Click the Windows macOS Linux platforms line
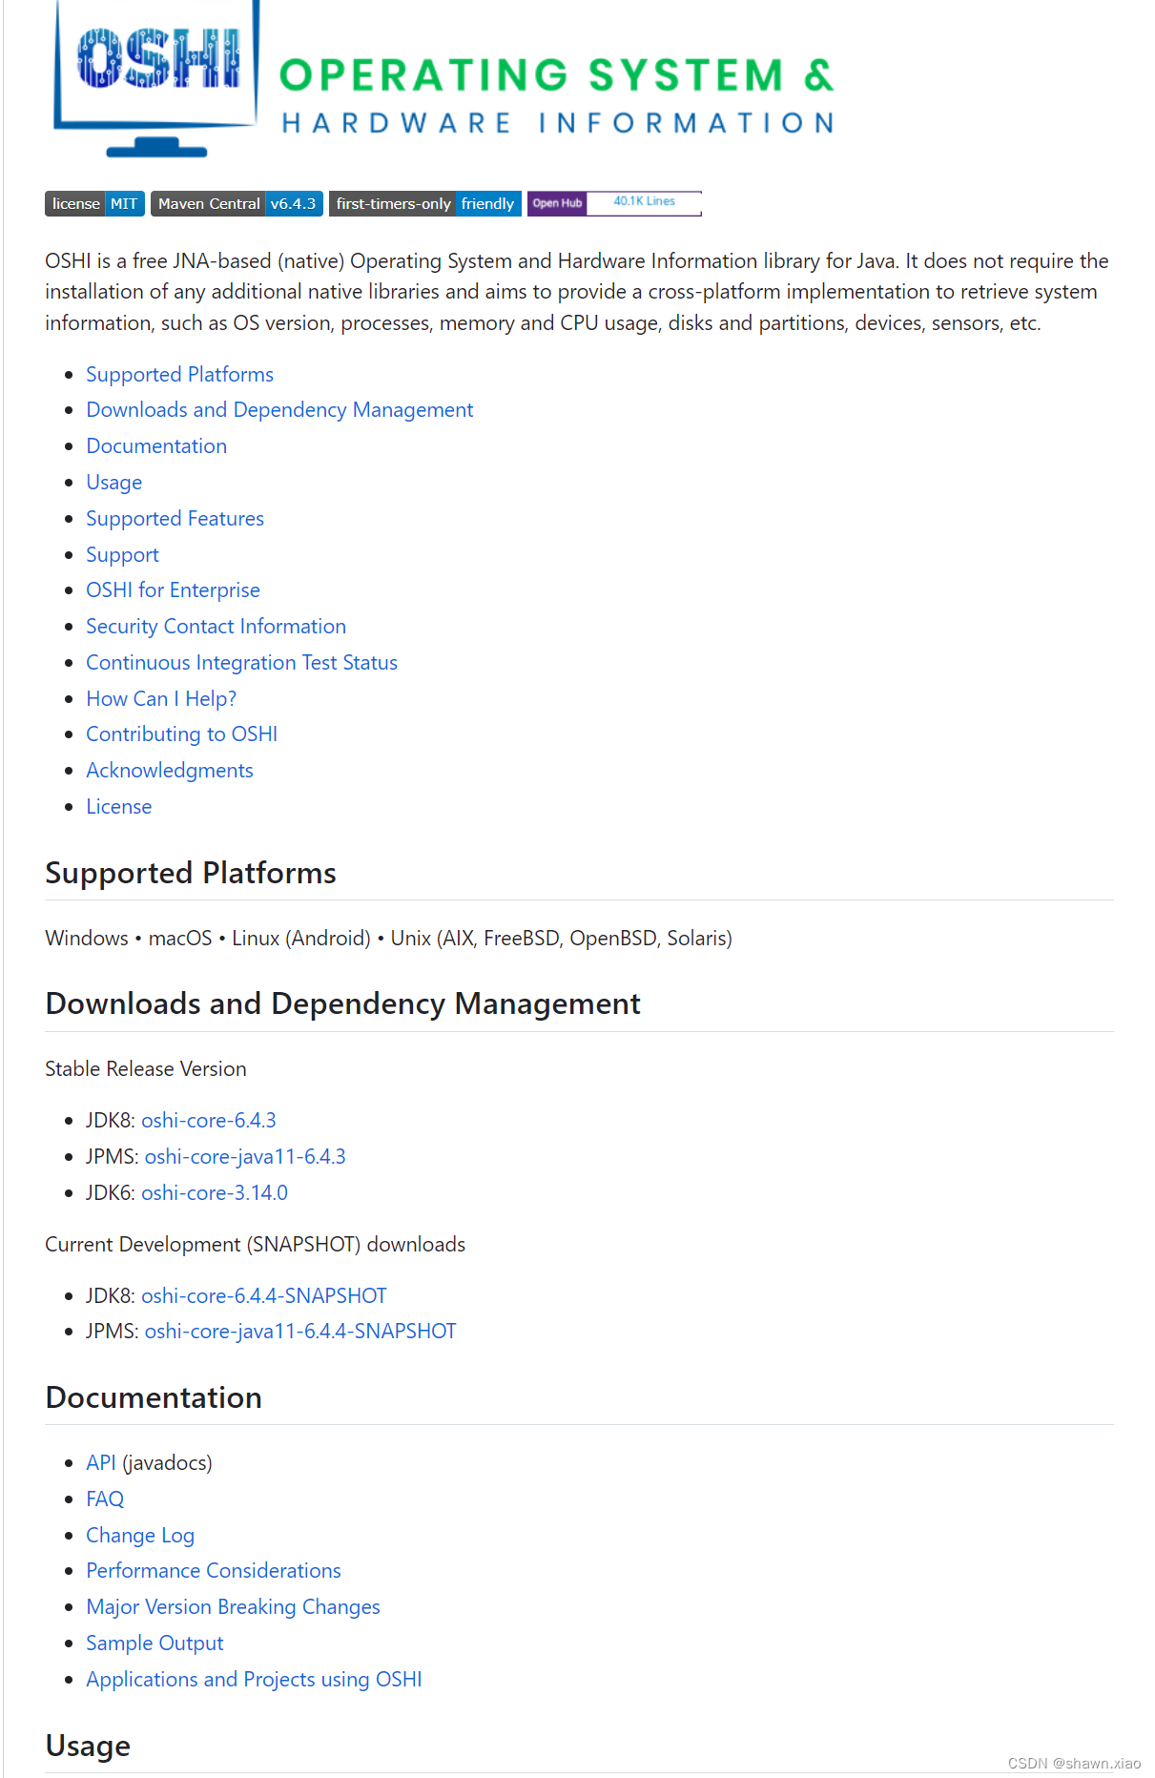Image resolution: width=1155 pixels, height=1778 pixels. pos(388,939)
